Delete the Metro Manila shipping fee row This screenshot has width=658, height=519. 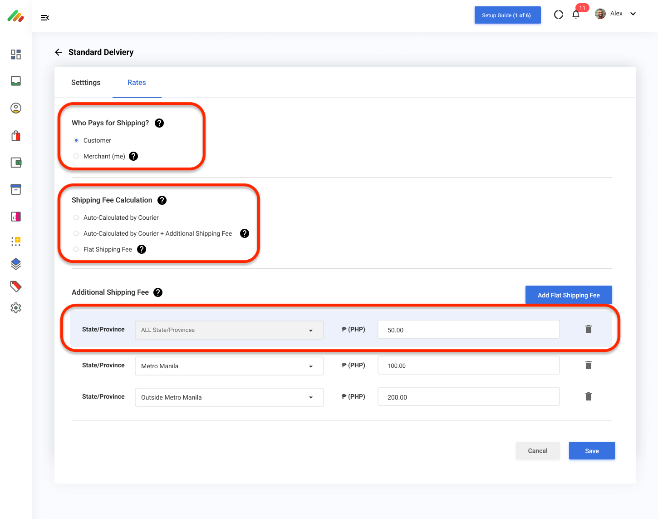tap(588, 365)
